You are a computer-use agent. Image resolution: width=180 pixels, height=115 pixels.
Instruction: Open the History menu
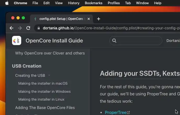(x=74, y=3)
